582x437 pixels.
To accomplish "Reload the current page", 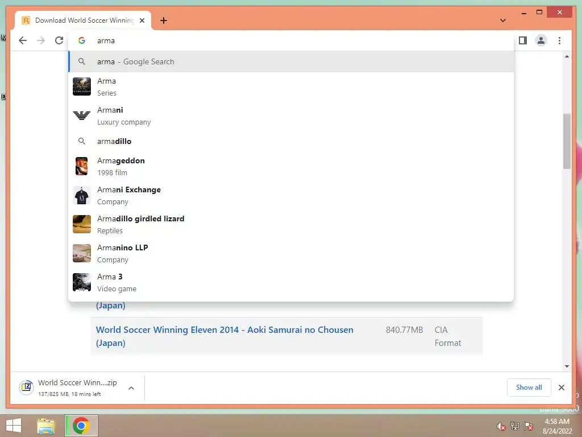I will tap(59, 40).
